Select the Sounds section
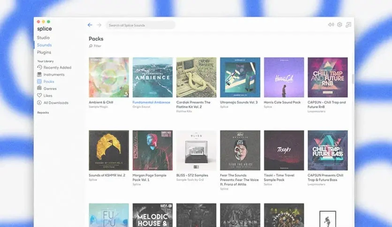This screenshot has width=392, height=227. click(44, 45)
